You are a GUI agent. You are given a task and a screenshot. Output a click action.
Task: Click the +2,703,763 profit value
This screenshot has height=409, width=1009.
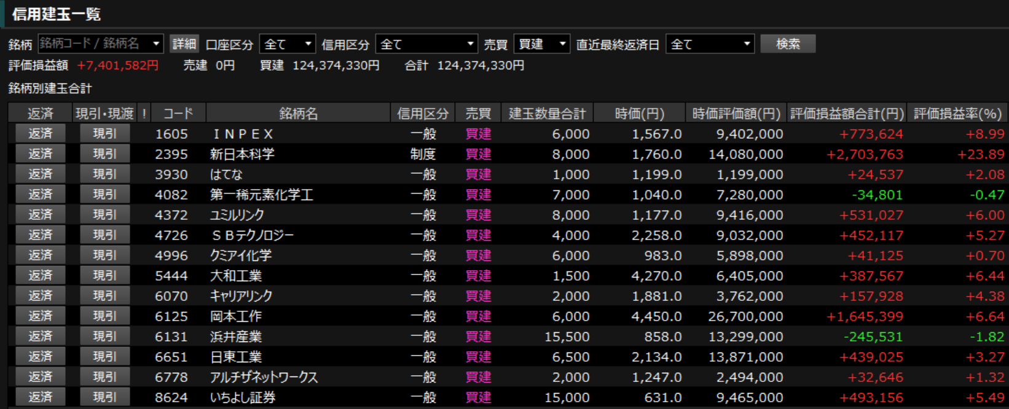coord(865,154)
